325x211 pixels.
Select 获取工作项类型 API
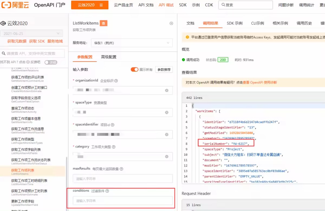point(27,141)
